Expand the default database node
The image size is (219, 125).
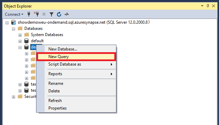click(20, 41)
